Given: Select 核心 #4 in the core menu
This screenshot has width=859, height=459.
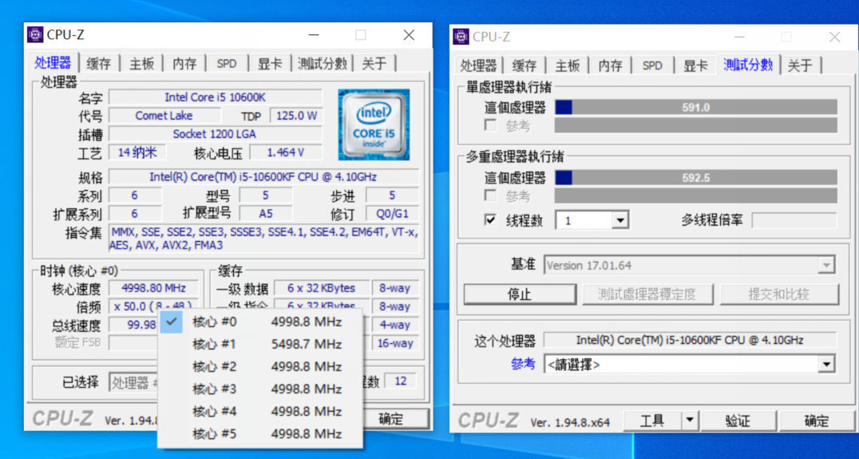Looking at the screenshot, I should click(259, 412).
